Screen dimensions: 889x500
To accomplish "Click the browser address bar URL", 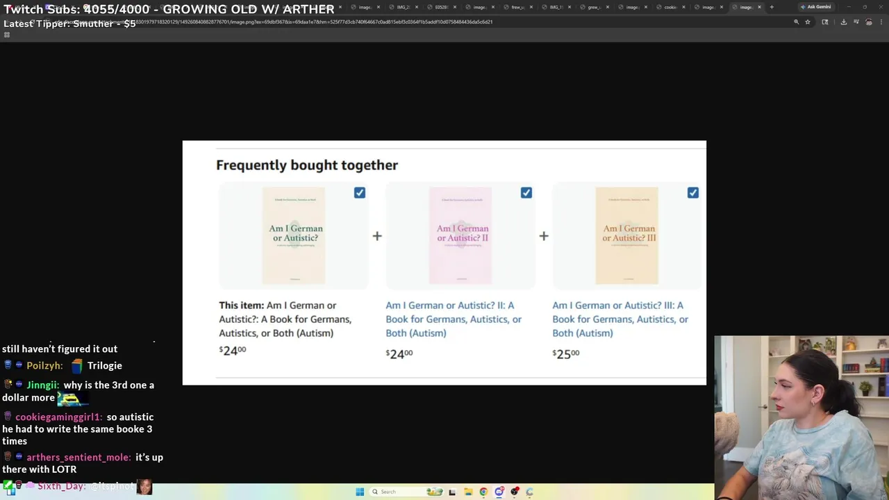I will coord(316,22).
